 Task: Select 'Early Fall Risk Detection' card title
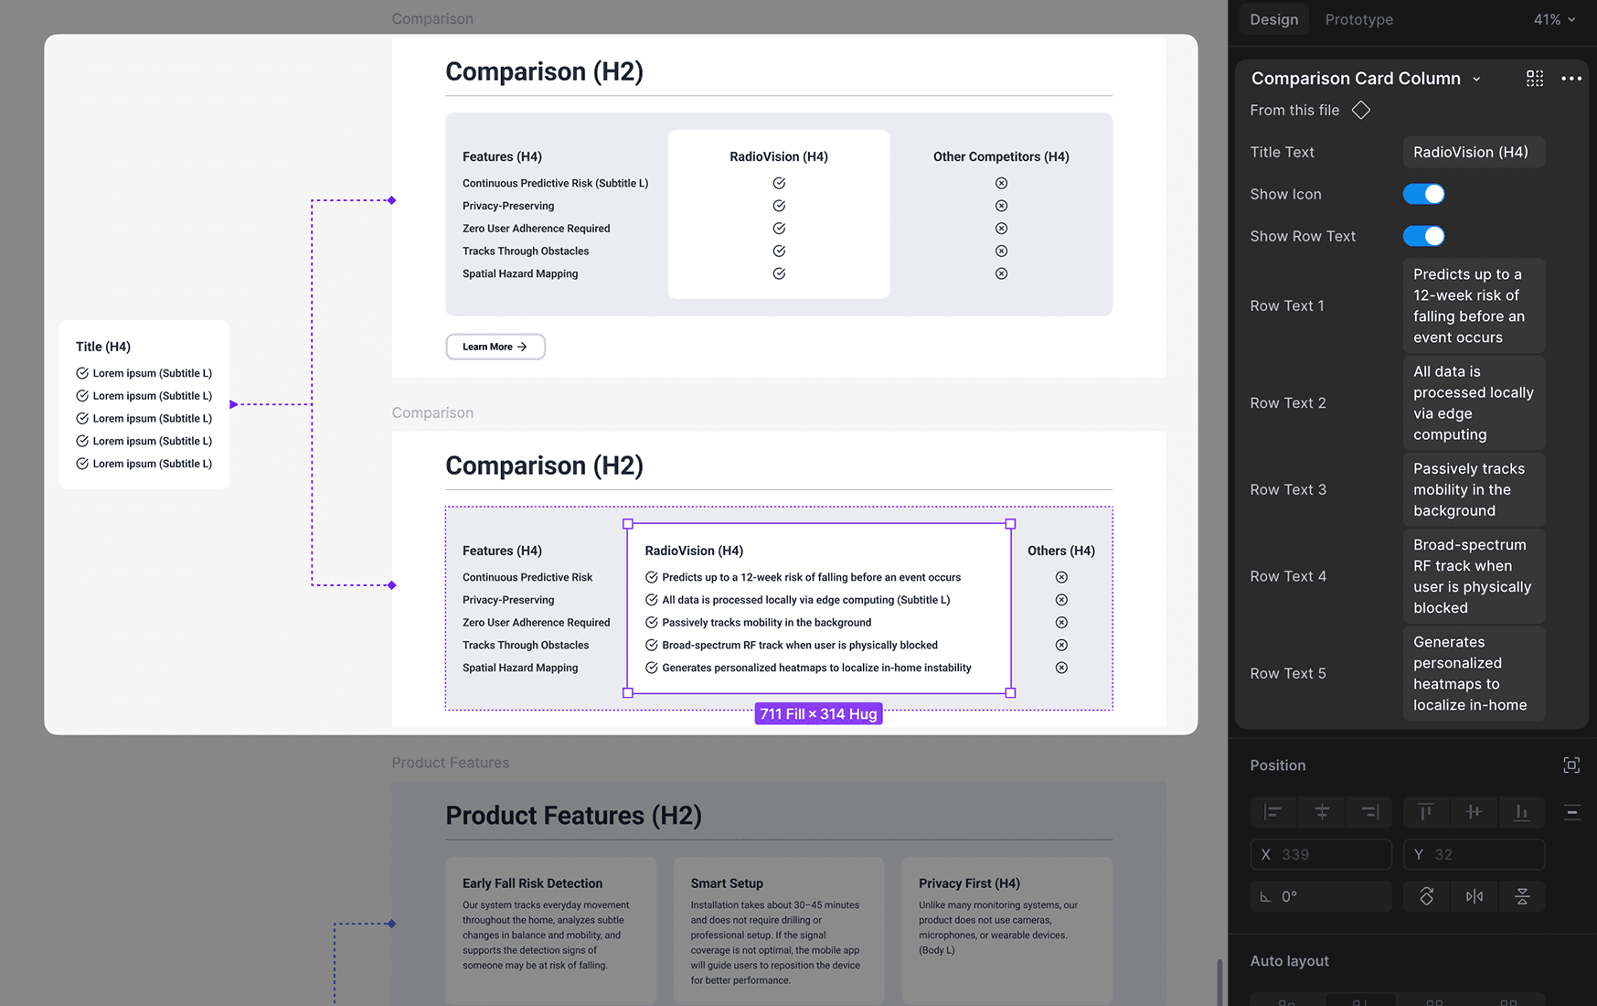(532, 883)
